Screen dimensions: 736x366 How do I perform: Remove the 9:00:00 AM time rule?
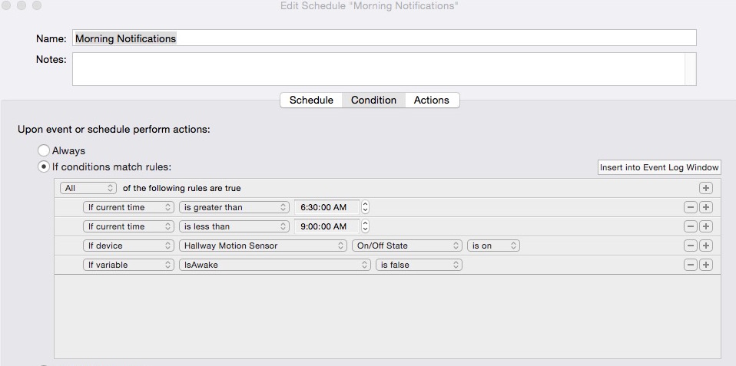(690, 226)
